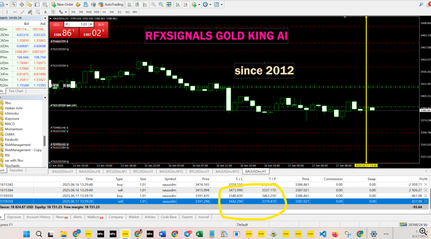Draw a horizontal line tool
The width and height of the screenshot is (431, 239).
[x=15, y=12]
